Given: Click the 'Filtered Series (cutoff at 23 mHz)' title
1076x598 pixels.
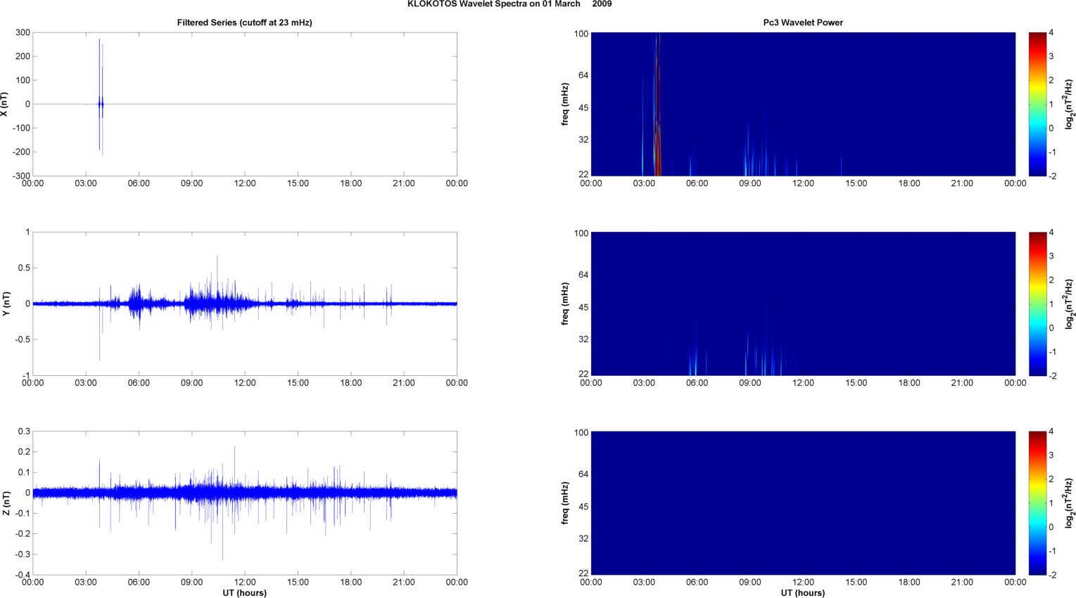Looking at the screenshot, I should click(244, 22).
